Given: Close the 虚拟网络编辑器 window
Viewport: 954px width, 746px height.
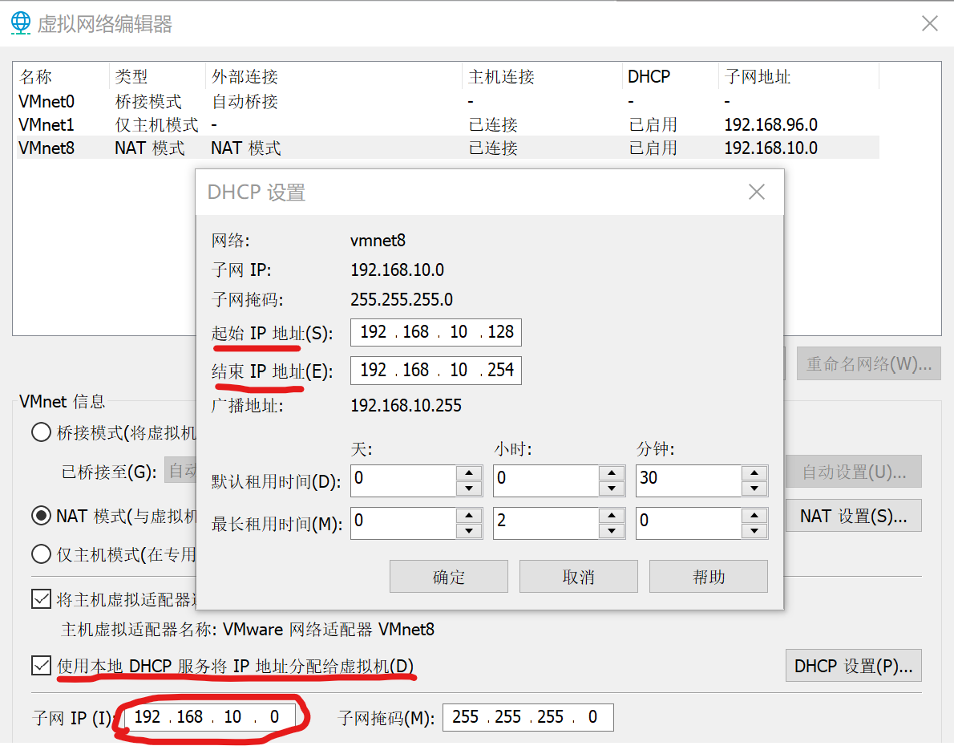Looking at the screenshot, I should pos(929,23).
